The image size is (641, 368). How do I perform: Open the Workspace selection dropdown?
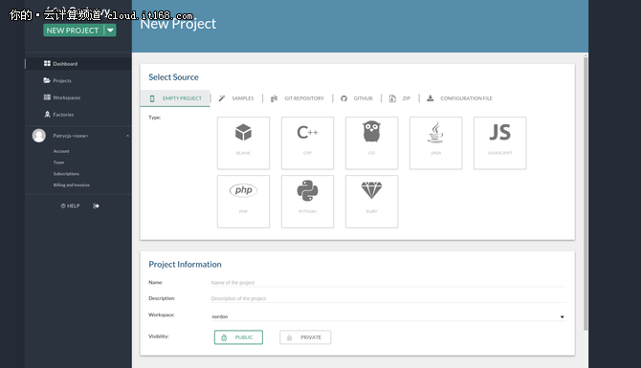(x=388, y=316)
